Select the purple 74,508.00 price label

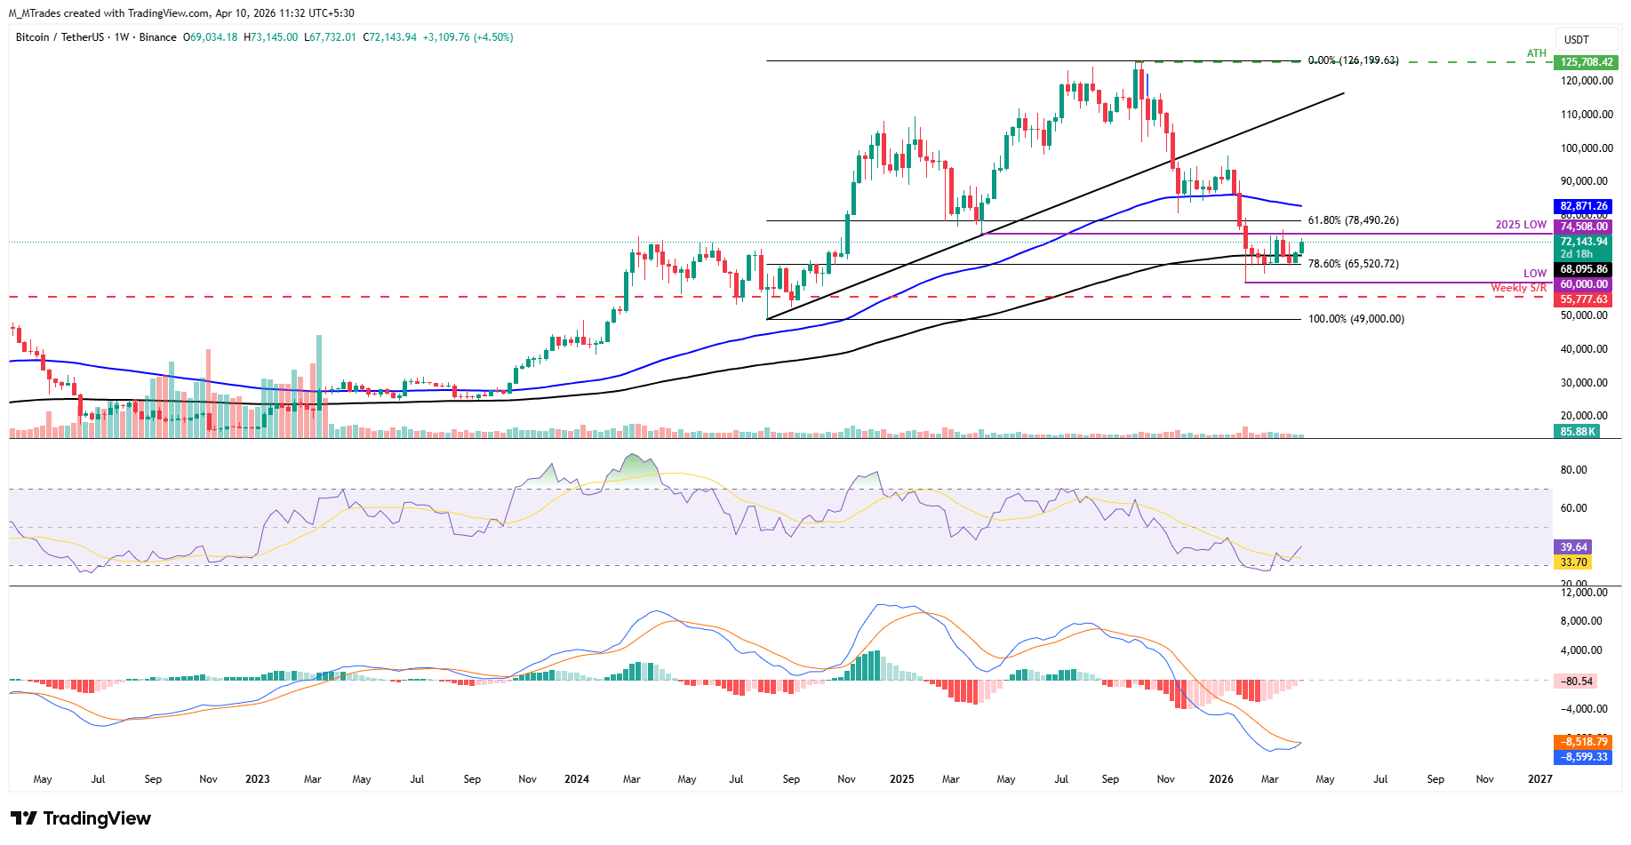pyautogui.click(x=1584, y=227)
